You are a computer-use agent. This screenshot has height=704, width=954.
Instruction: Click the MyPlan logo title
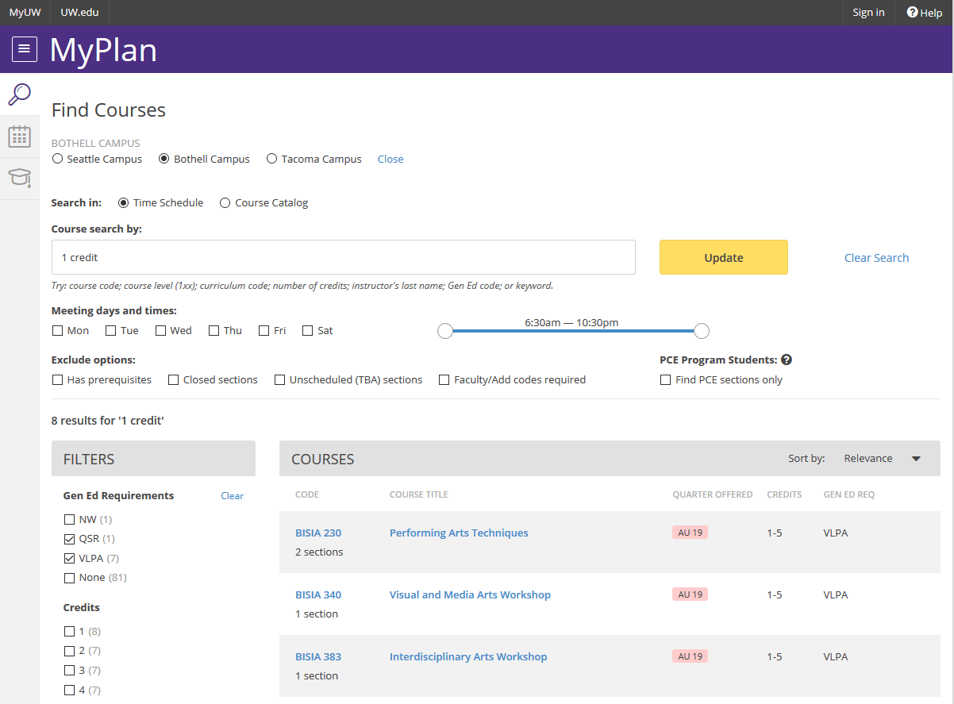point(103,49)
